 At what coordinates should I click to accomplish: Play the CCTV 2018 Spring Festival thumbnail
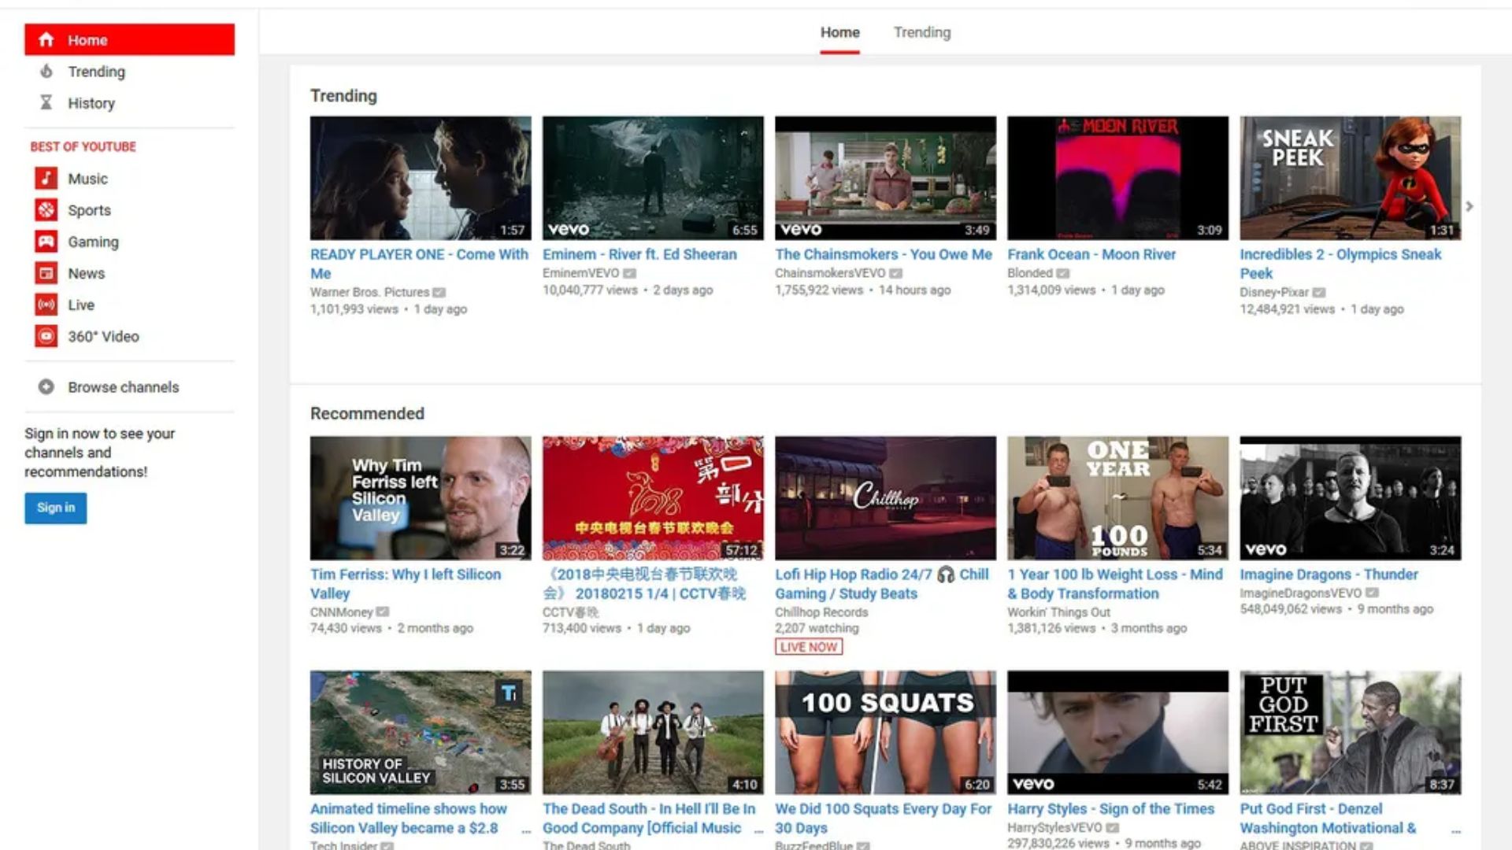click(653, 498)
